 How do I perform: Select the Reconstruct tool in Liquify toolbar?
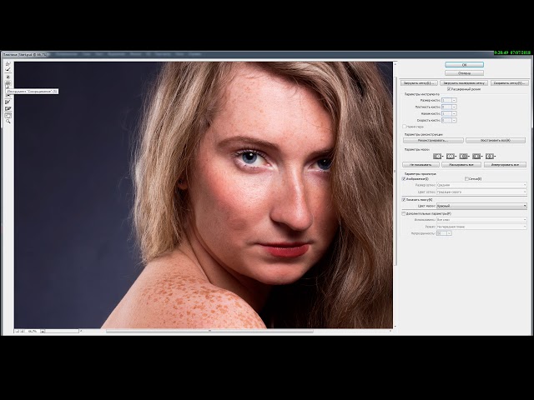point(8,69)
